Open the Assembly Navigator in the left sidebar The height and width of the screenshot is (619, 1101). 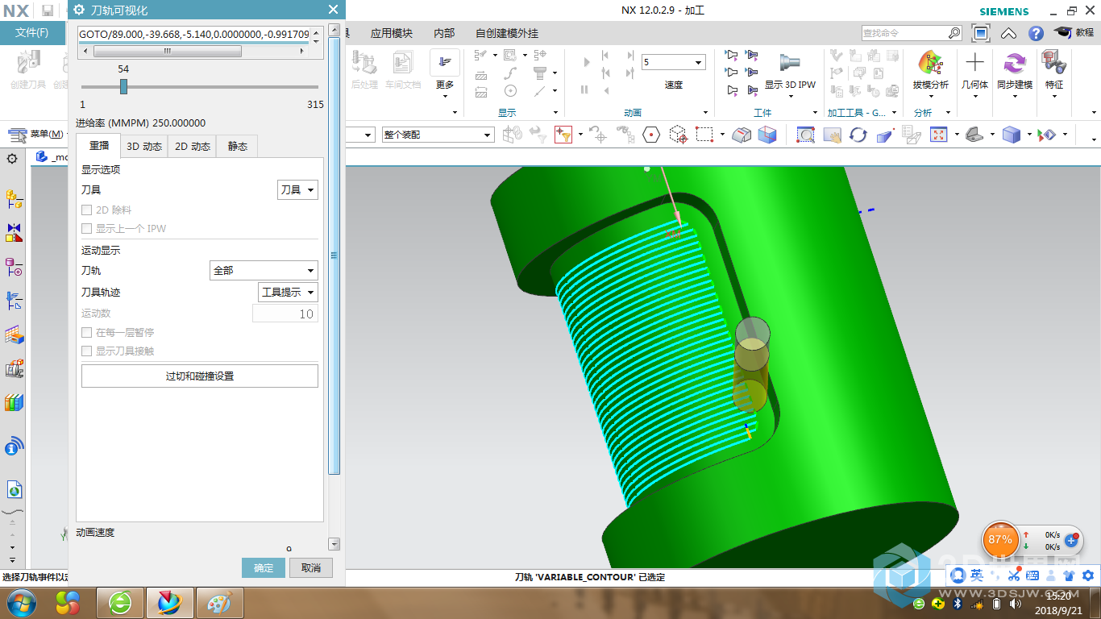coord(15,198)
